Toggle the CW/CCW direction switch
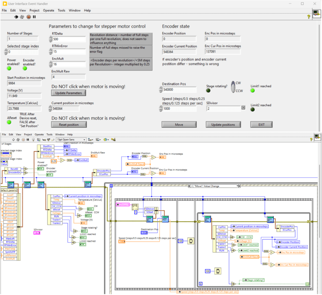The height and width of the screenshot is (295, 322). point(233,87)
